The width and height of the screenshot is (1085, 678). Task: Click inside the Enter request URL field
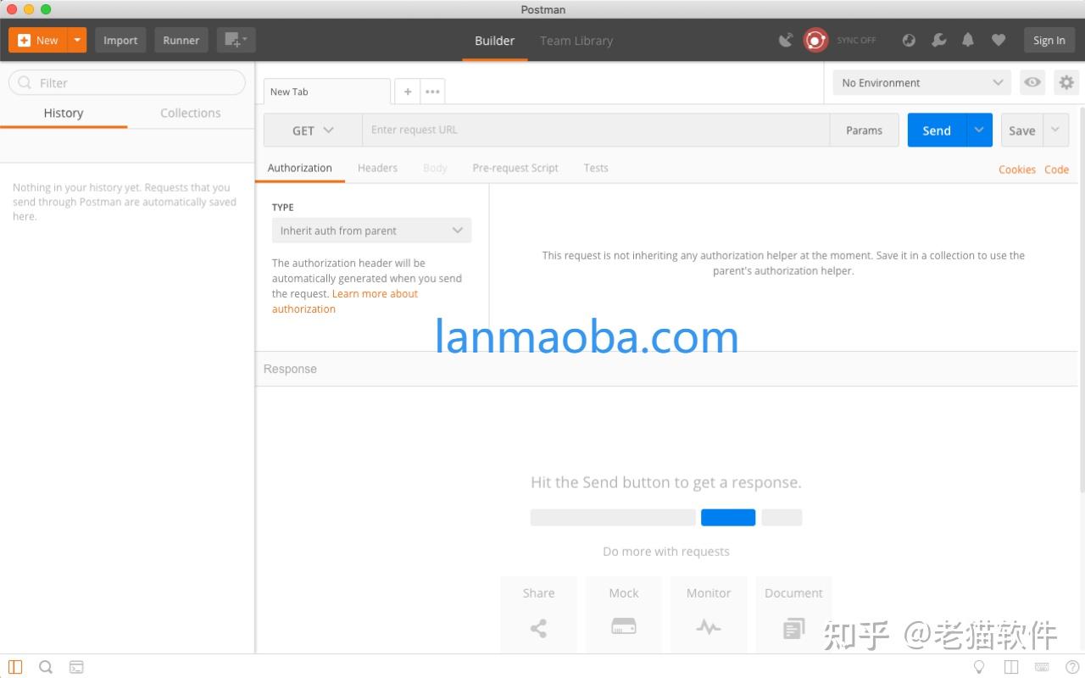tap(593, 130)
